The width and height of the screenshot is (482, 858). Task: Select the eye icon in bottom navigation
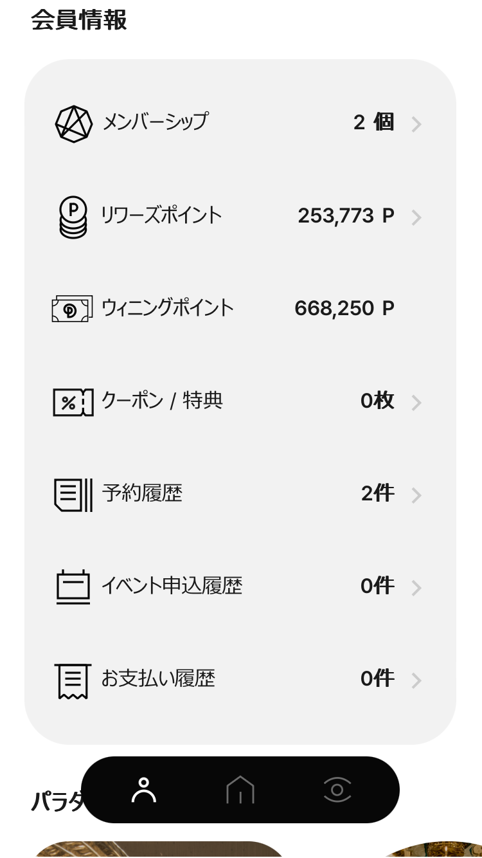(x=337, y=790)
